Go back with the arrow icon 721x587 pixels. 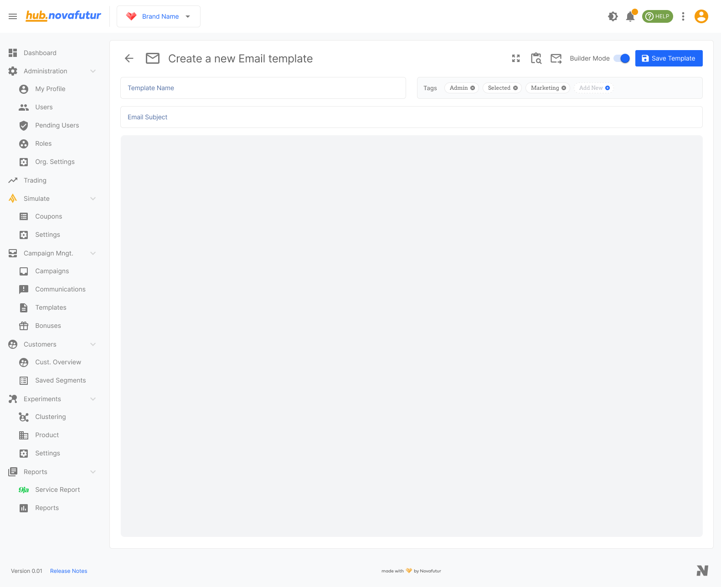click(x=129, y=58)
